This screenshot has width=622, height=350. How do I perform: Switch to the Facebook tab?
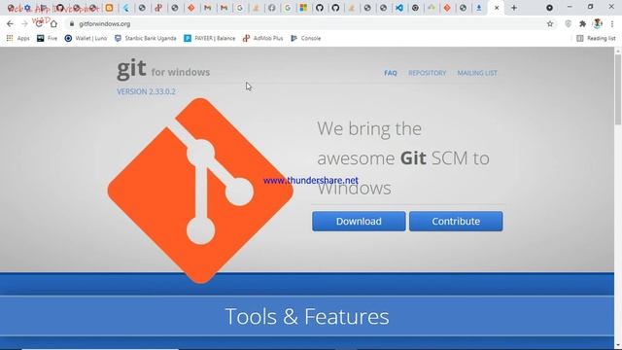click(x=272, y=8)
